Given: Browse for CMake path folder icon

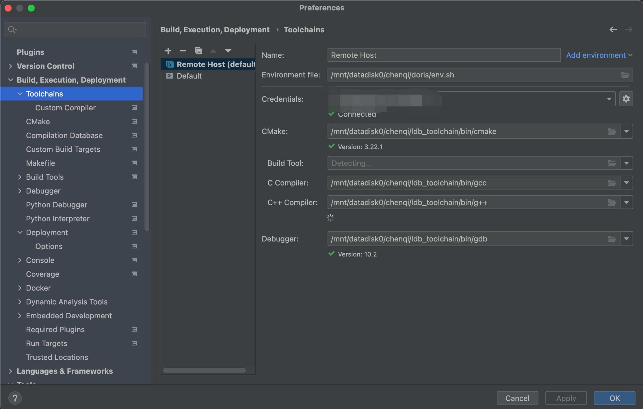Looking at the screenshot, I should tap(612, 131).
